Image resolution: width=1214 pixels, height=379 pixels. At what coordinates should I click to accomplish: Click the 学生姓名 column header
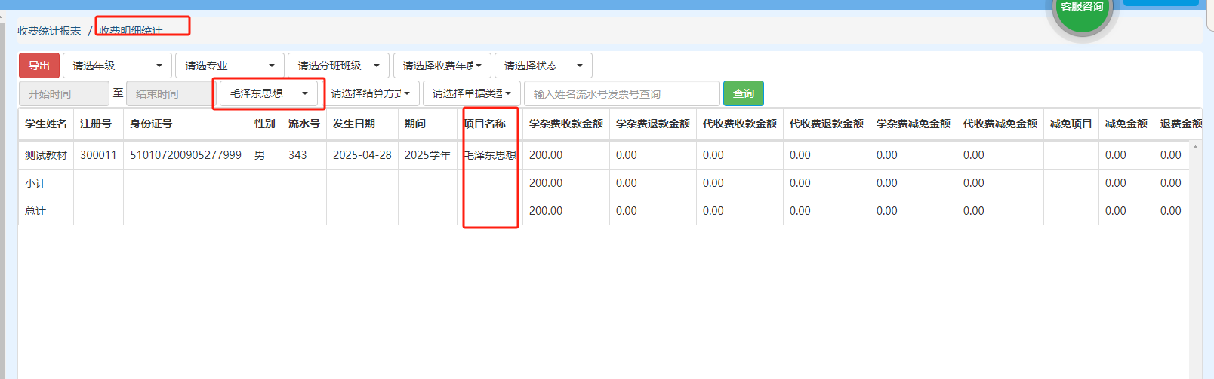pyautogui.click(x=46, y=124)
